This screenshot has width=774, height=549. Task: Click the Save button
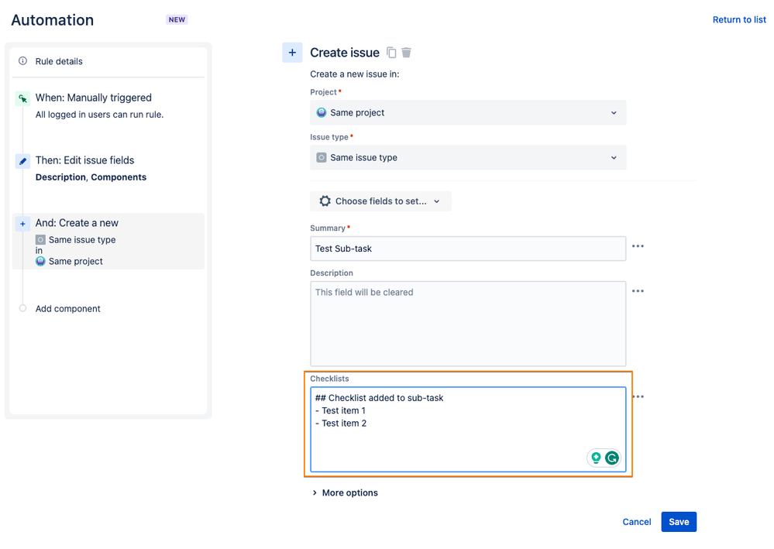coord(679,522)
